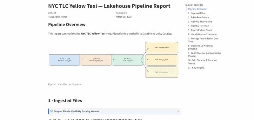Viewport: 254px width, 120px height.
Task: Click the PUBLISHED label
Action: pos(121,13)
